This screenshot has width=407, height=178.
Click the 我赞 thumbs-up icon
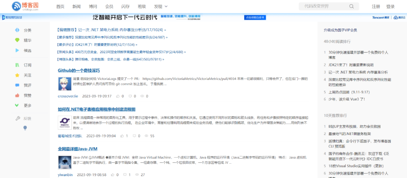coord(17,95)
